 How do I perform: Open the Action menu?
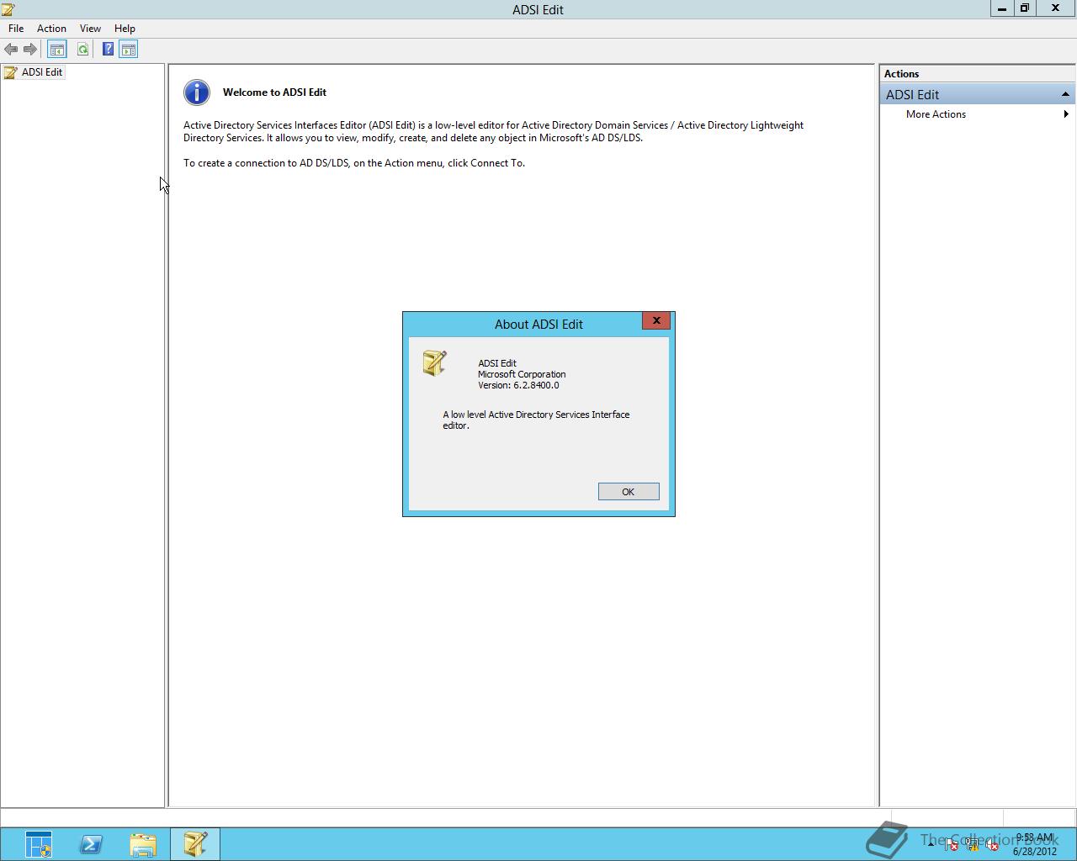point(51,29)
